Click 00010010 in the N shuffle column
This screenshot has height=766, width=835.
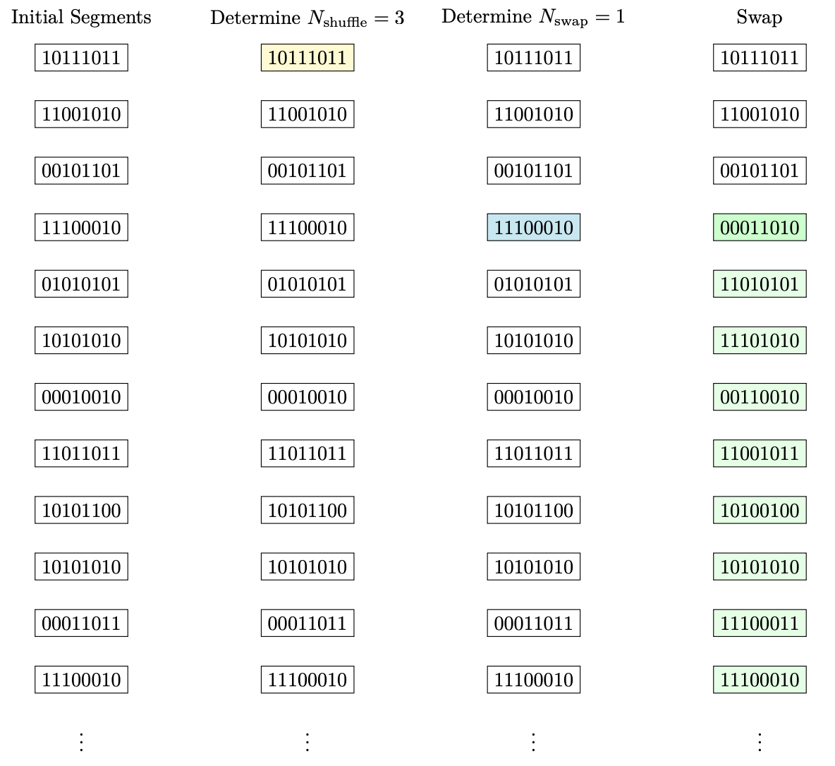coord(307,397)
